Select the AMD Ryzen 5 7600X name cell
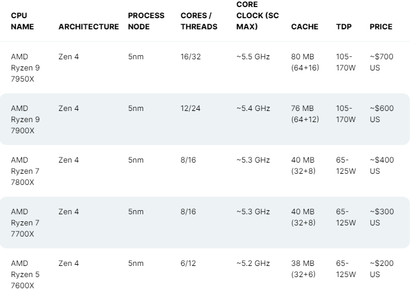414x290 pixels. pos(25,274)
